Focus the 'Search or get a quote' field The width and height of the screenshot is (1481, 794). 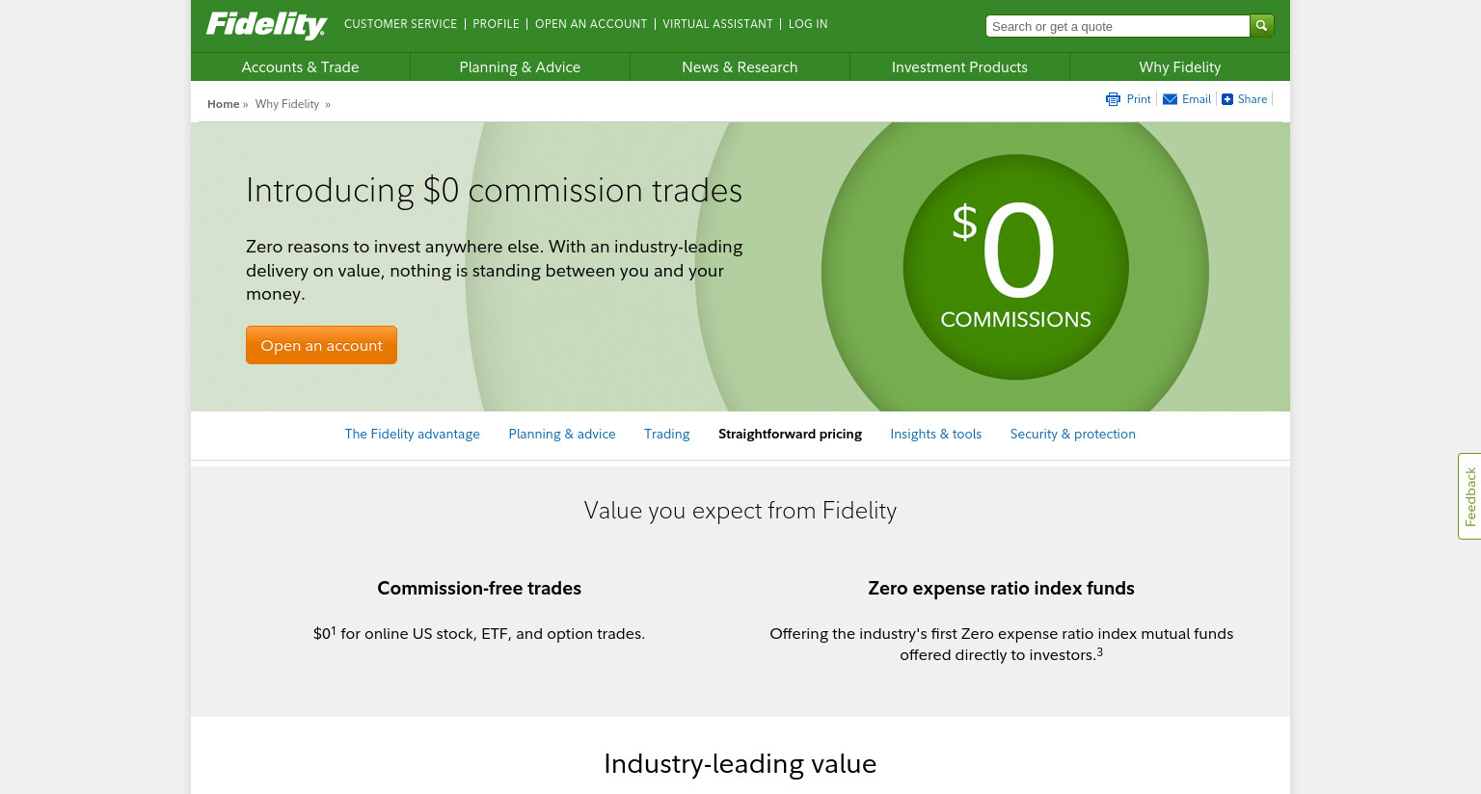(1117, 26)
